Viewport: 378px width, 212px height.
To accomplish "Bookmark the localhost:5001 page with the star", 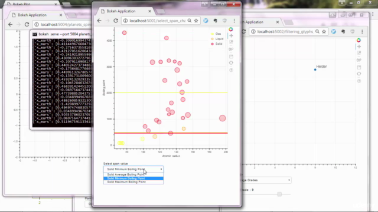I will [x=196, y=21].
